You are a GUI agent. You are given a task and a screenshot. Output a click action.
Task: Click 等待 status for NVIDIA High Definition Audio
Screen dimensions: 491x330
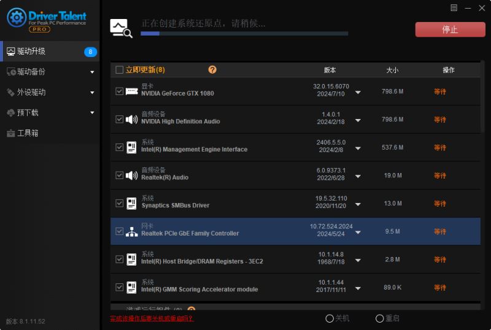[440, 120]
